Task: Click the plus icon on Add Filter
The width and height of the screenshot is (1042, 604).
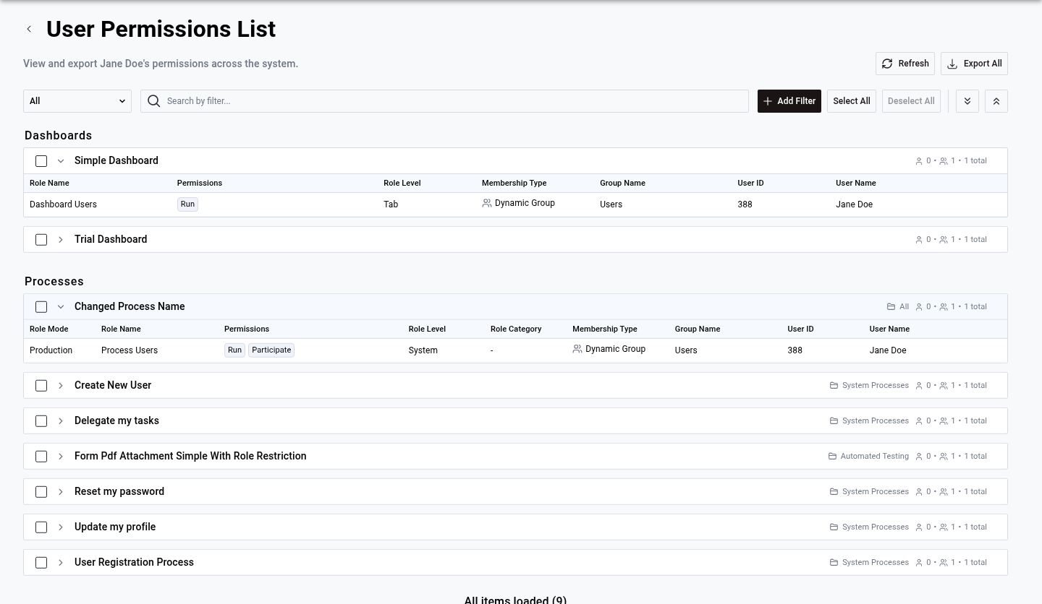Action: (x=768, y=101)
